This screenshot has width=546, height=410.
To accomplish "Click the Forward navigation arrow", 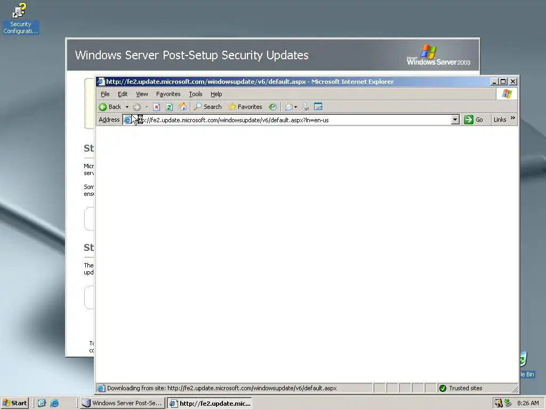I will pos(137,107).
